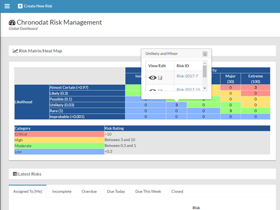Click the Almost Certain (>0.97) row label
Screen dimensions: 280x210
click(87, 87)
